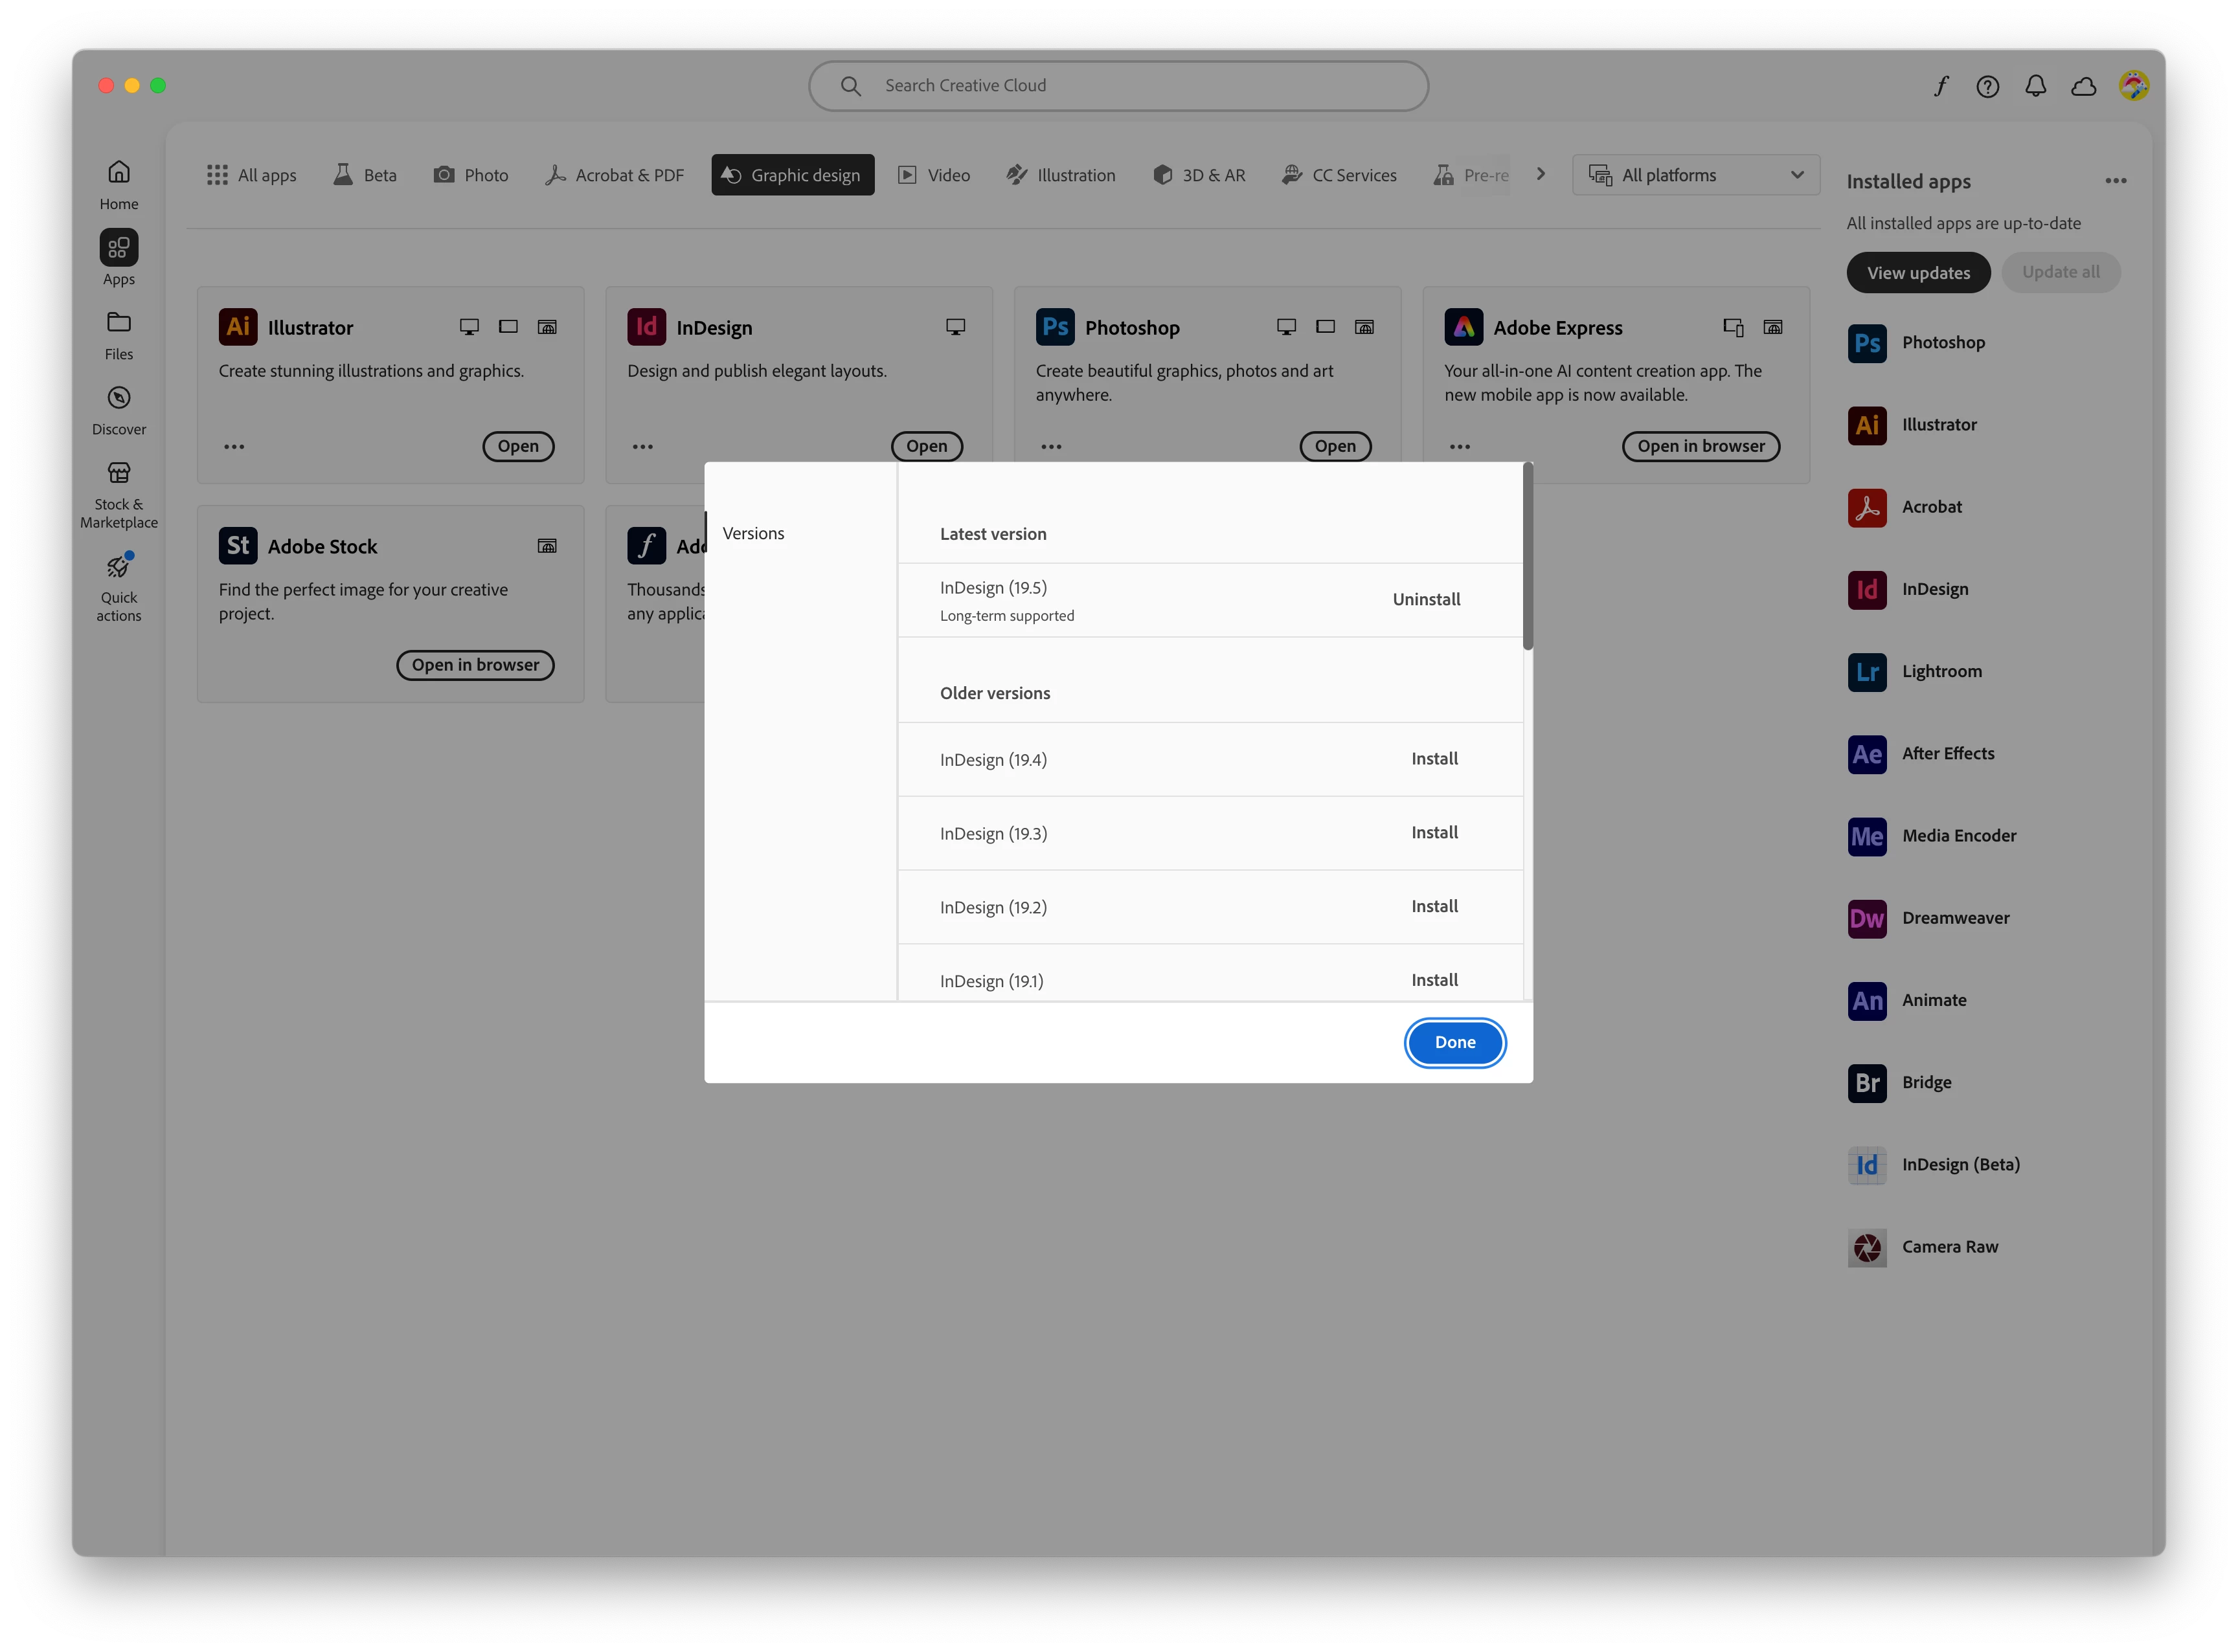The width and height of the screenshot is (2238, 1652).
Task: Click the Update all button
Action: click(x=2060, y=272)
